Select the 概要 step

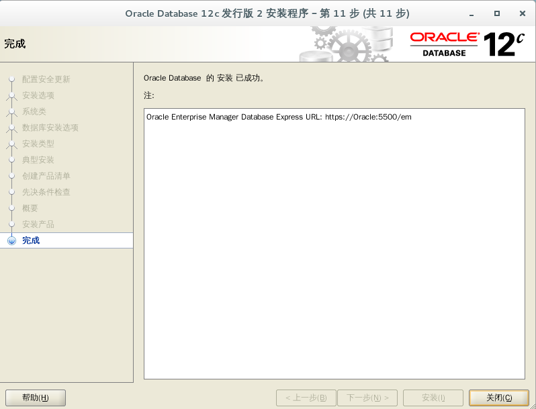tap(30, 208)
